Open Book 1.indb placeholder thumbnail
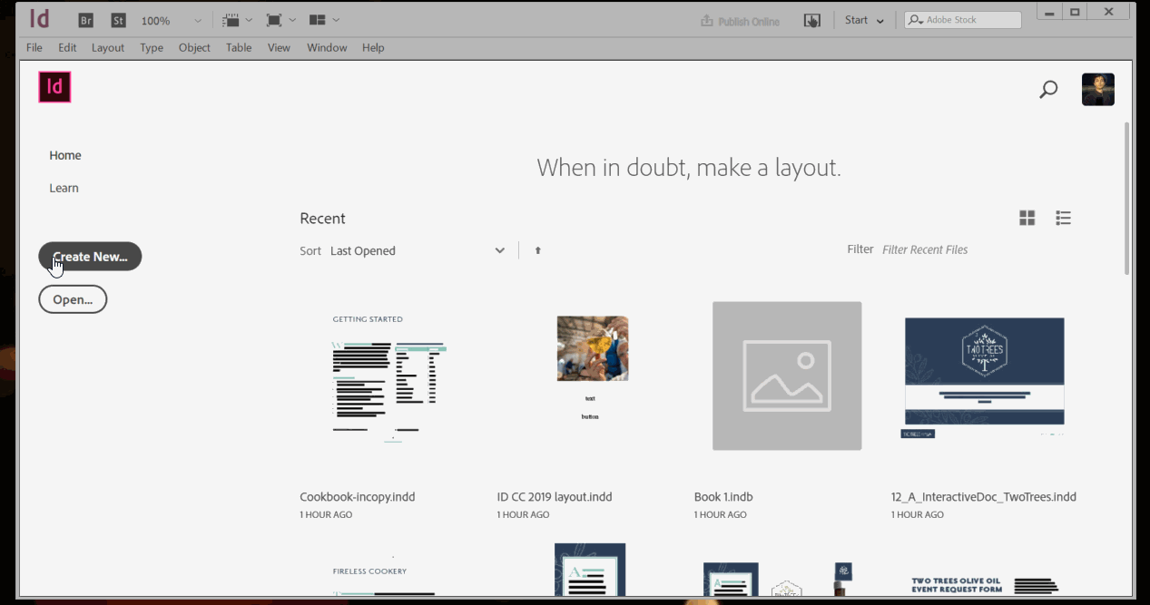The width and height of the screenshot is (1150, 605). [x=787, y=376]
